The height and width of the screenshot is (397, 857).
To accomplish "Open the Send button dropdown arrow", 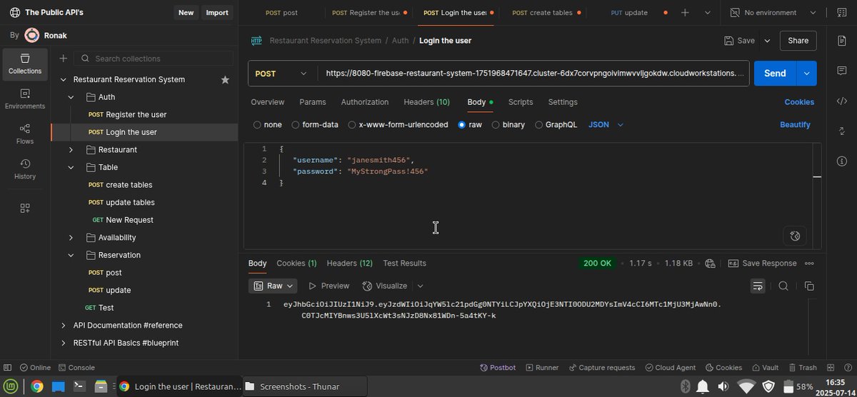I will [807, 74].
